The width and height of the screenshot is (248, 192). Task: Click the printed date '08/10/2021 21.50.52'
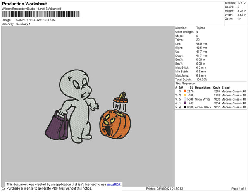170,189
